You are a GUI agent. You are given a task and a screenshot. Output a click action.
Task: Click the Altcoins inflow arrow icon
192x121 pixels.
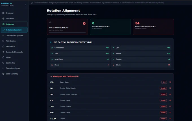coord(113,54)
